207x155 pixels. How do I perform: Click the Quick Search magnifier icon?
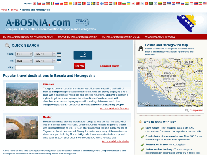7,46
